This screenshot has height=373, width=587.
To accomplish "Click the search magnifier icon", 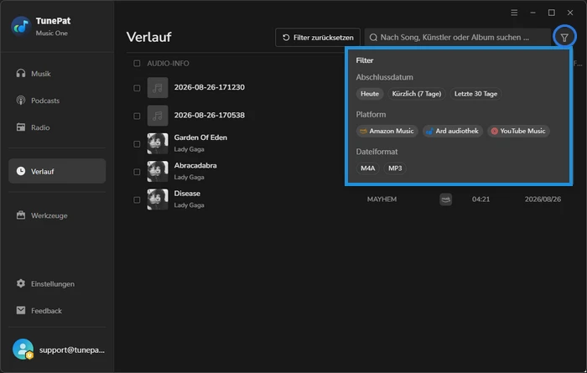I will [x=373, y=38].
